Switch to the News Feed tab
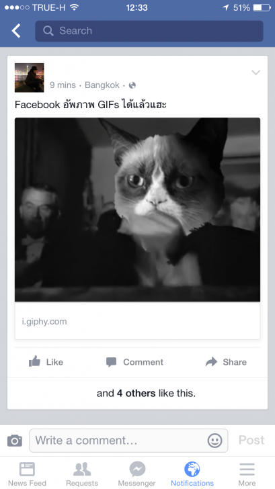 [27, 474]
